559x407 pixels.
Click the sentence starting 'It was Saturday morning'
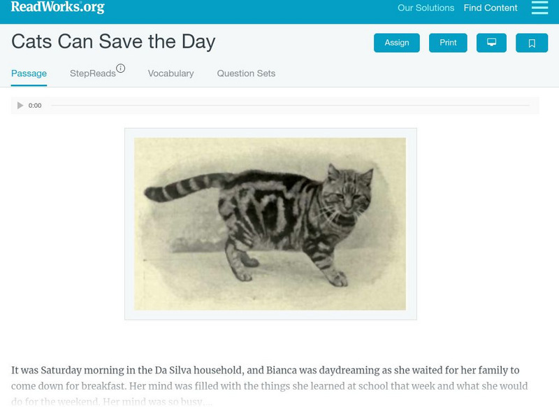tap(266, 371)
